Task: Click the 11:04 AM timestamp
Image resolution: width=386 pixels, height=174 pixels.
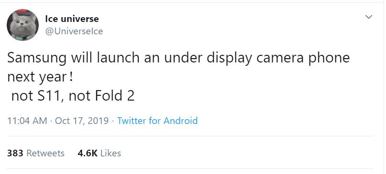Action: tap(27, 121)
